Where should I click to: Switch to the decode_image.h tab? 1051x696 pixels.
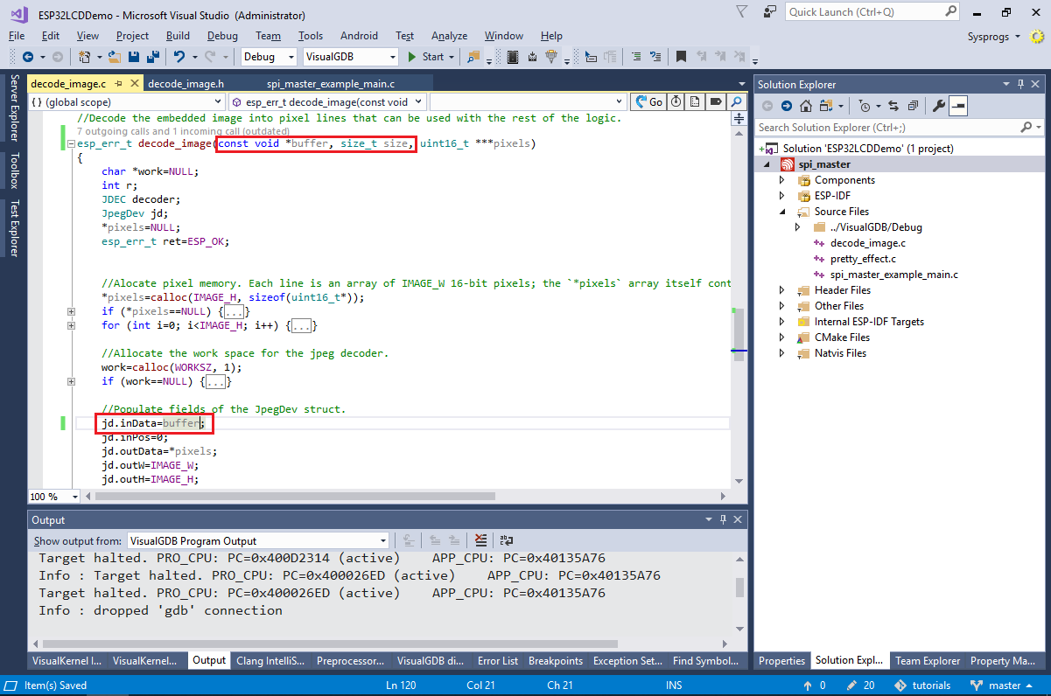[186, 84]
